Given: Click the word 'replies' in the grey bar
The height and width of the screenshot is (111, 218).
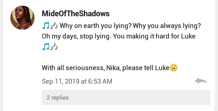Looking at the screenshot, I should (60, 98).
